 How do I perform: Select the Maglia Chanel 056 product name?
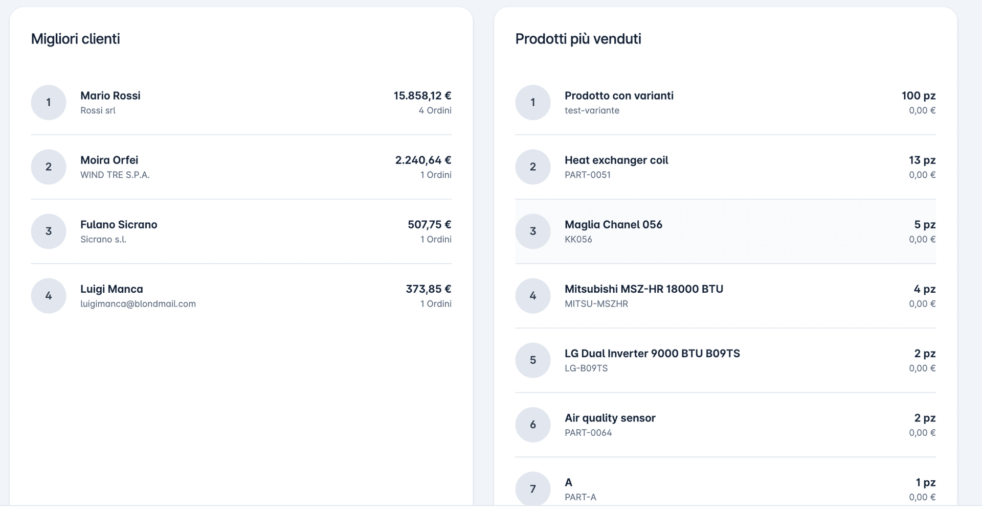click(x=613, y=224)
